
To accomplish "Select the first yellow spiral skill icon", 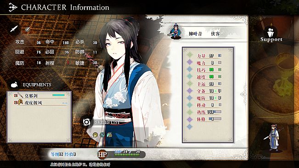I will pos(95,135).
